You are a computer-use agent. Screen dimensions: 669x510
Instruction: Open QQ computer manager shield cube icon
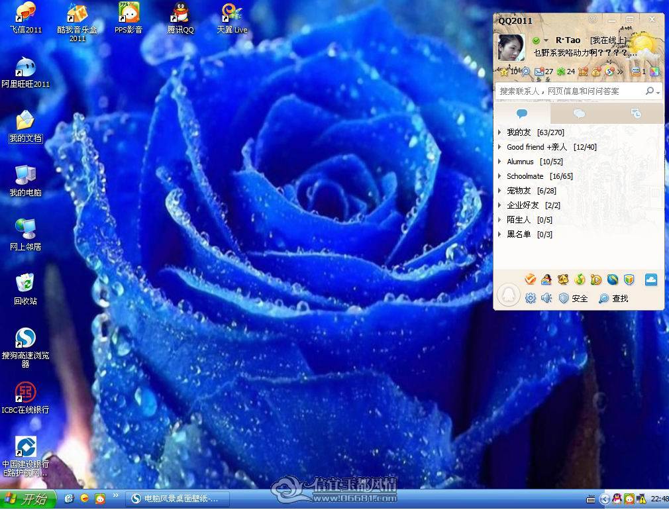[629, 280]
